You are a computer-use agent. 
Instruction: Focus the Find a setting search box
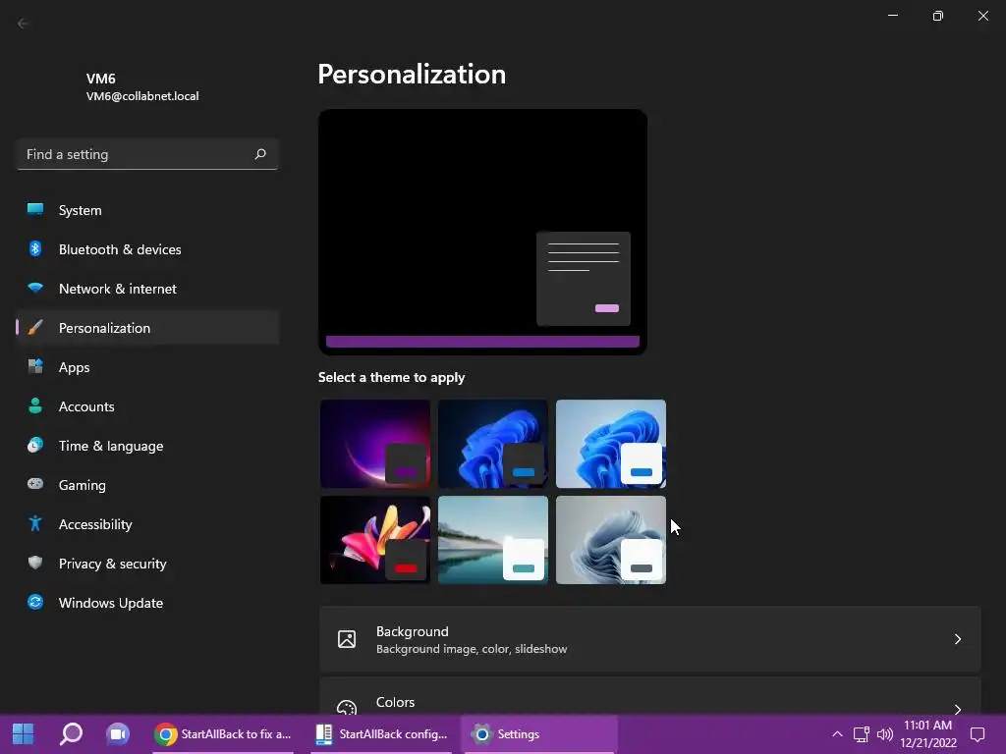(147, 154)
